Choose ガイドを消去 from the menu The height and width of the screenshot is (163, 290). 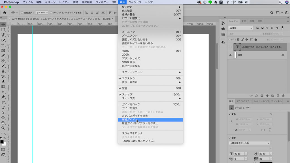click(x=151, y=108)
